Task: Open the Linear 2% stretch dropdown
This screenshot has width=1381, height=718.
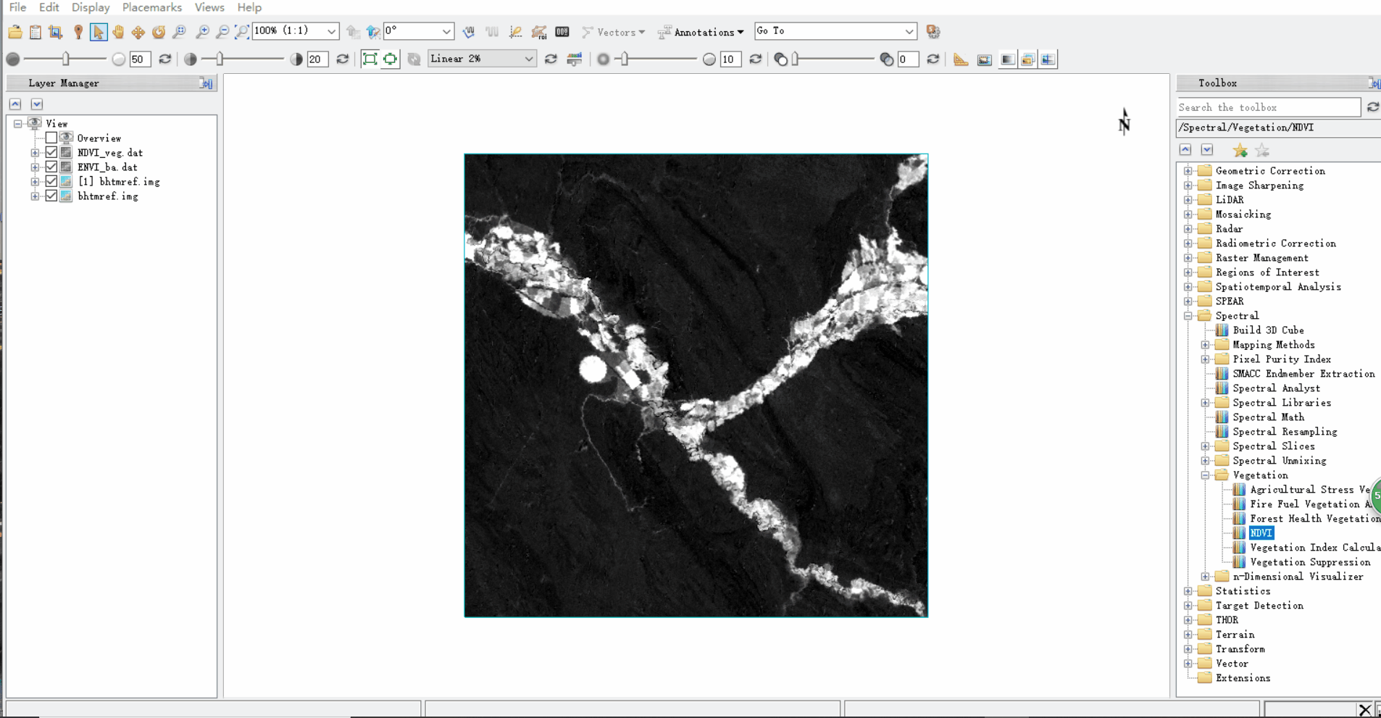Action: click(529, 59)
